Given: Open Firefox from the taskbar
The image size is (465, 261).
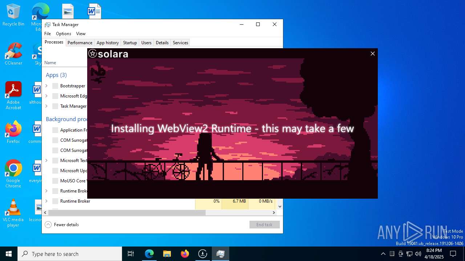Looking at the screenshot, I should (x=185, y=254).
